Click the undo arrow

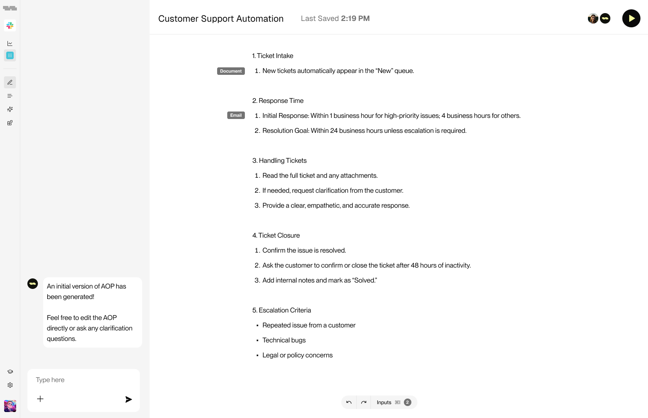(349, 402)
